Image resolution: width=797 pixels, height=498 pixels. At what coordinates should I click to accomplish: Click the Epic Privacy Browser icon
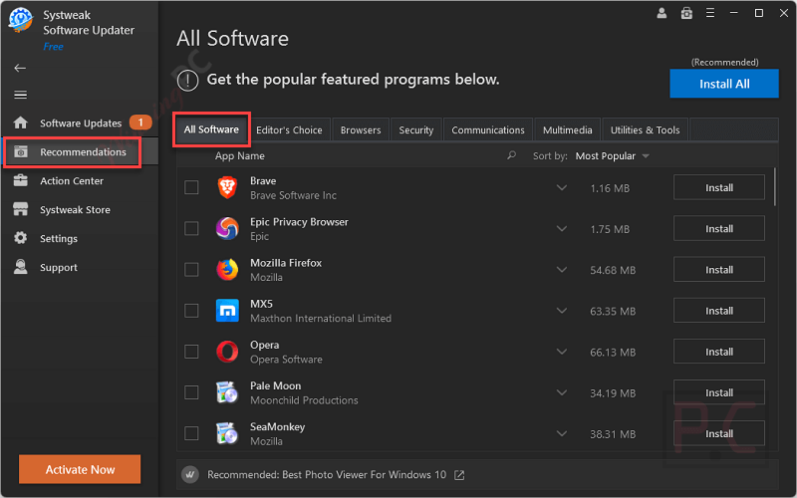(227, 228)
